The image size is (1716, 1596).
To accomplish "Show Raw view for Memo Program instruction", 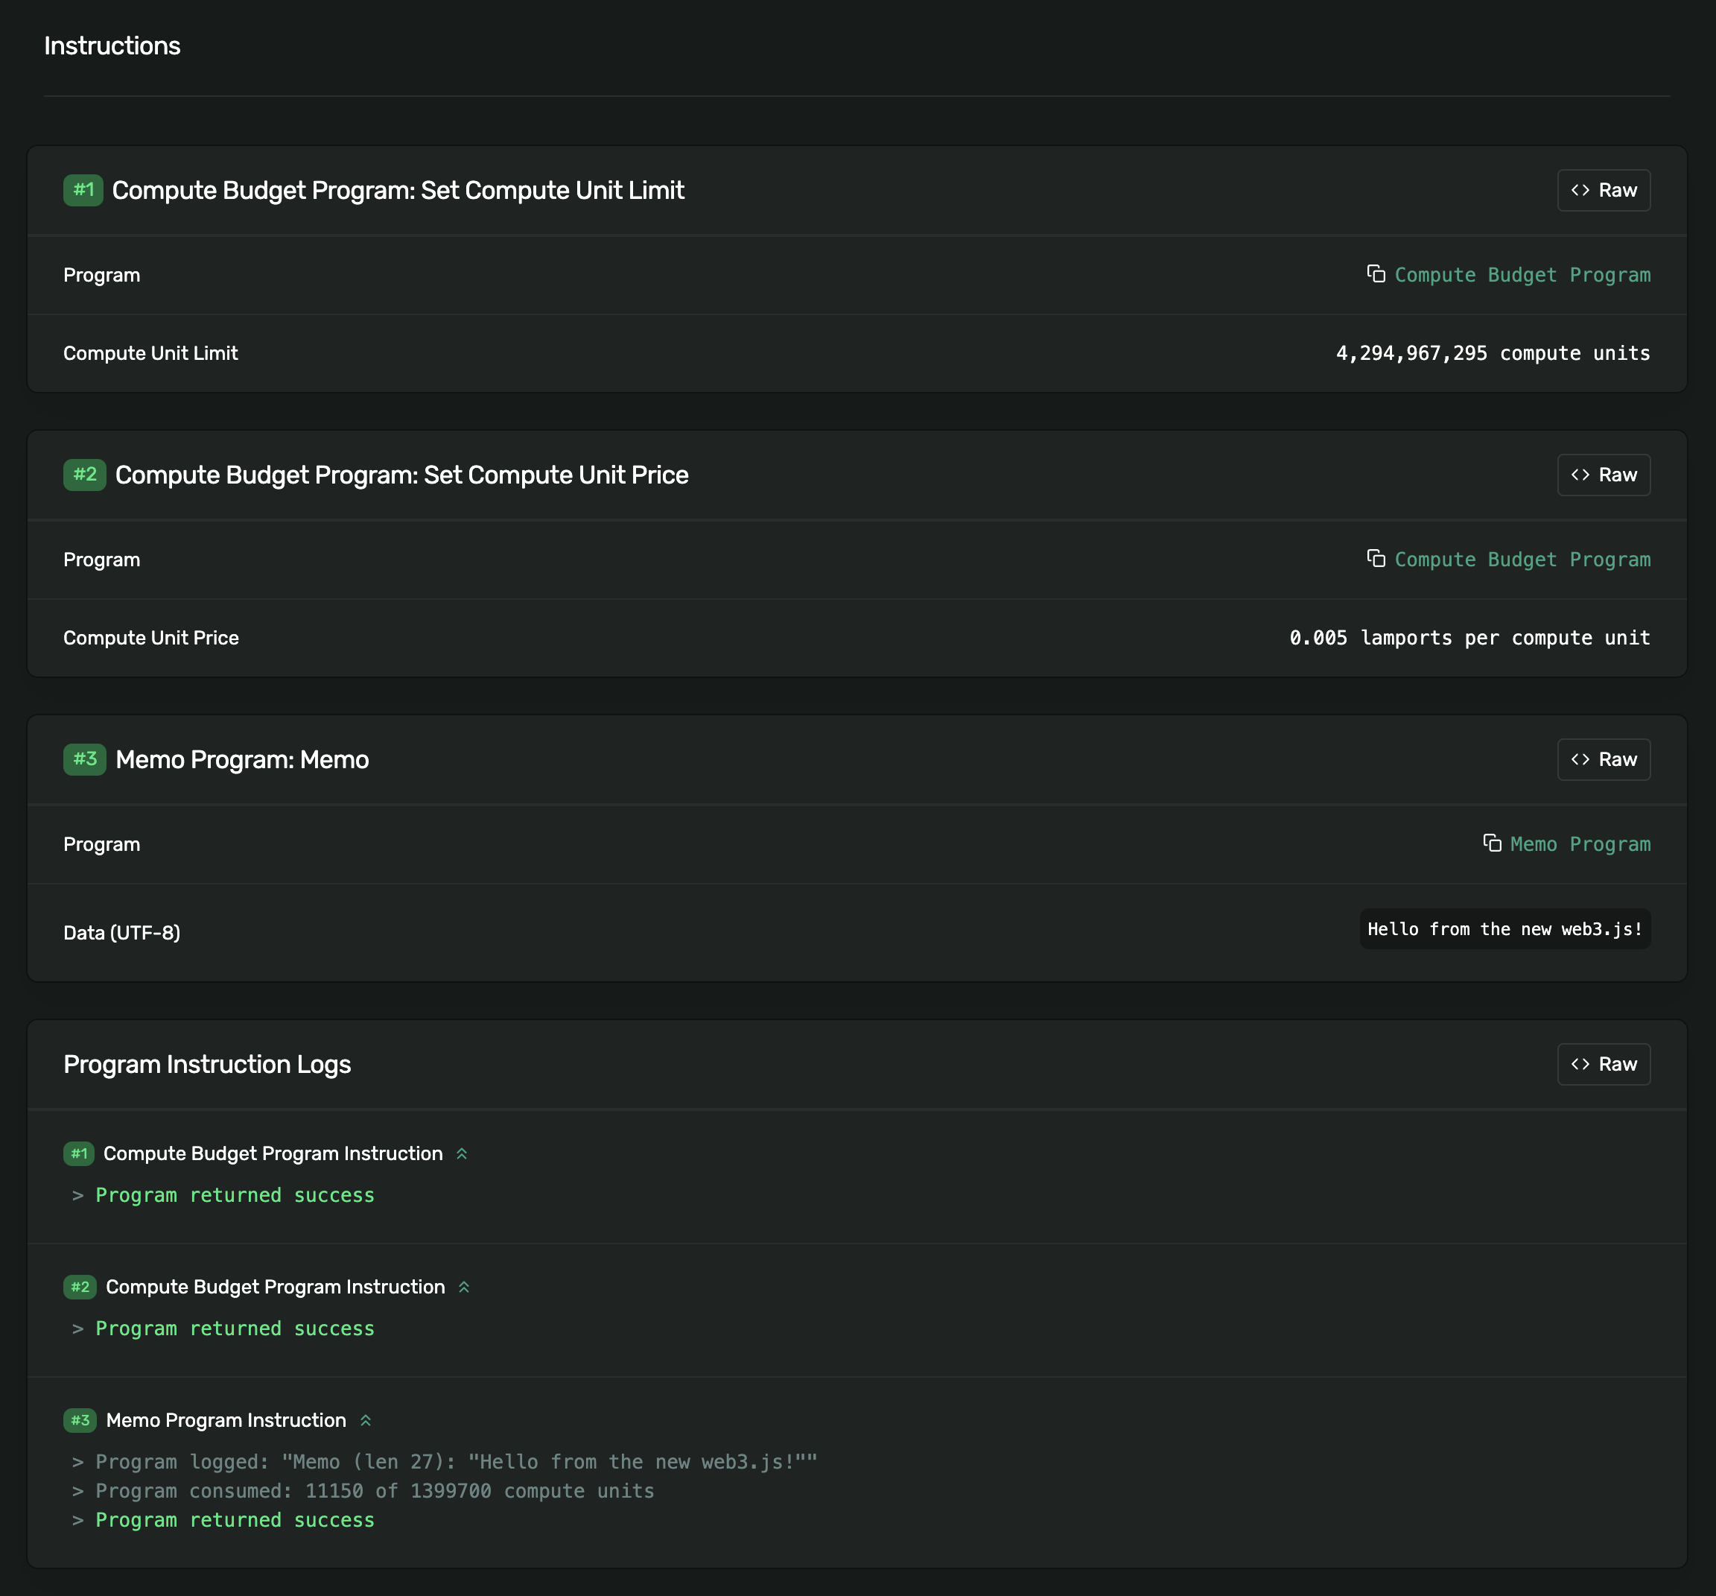I will pyautogui.click(x=1603, y=759).
